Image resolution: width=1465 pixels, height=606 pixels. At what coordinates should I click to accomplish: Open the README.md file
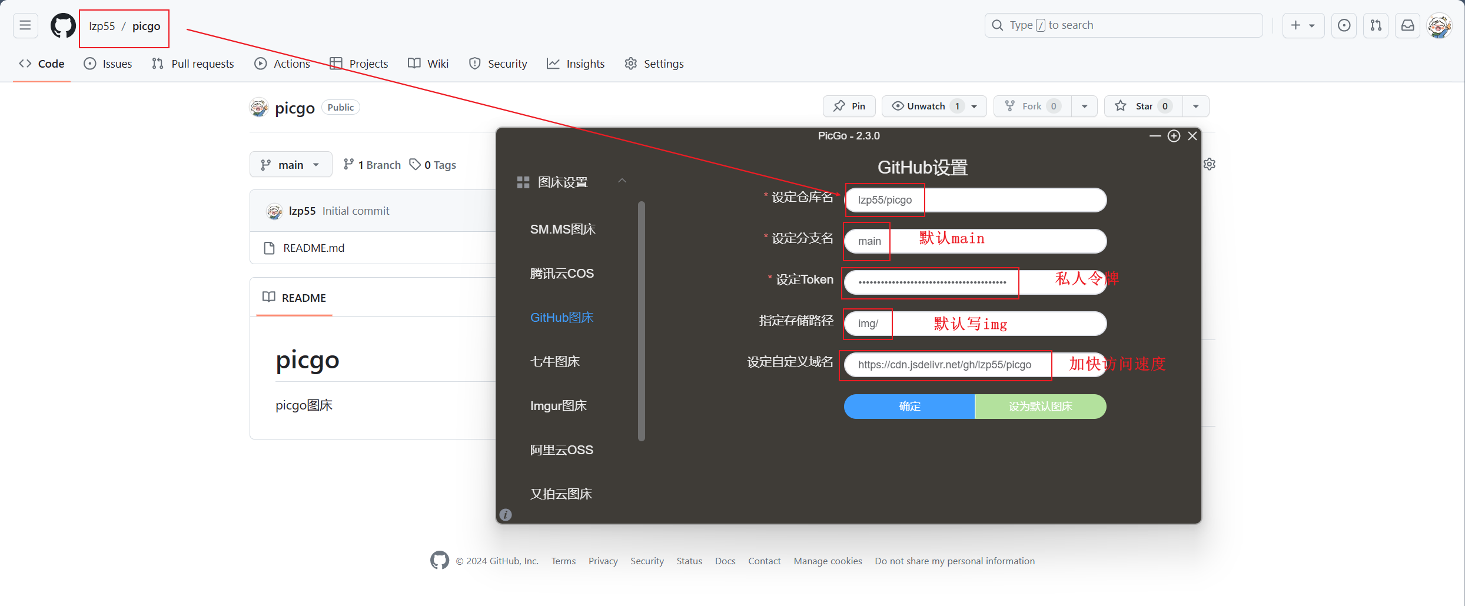pyautogui.click(x=314, y=248)
